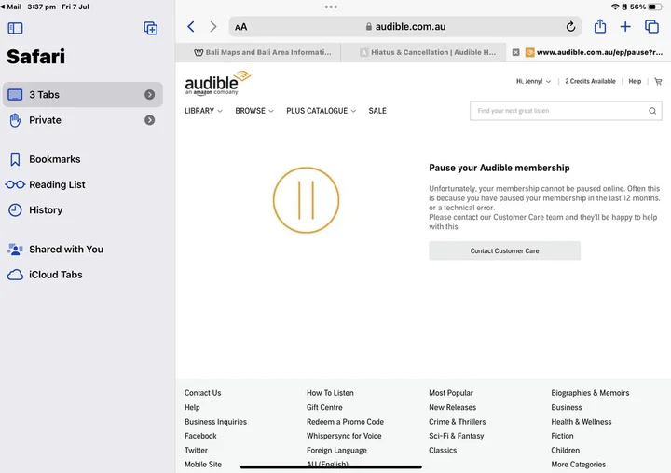Open Reading List in the sidebar
The height and width of the screenshot is (473, 671).
[x=57, y=184]
